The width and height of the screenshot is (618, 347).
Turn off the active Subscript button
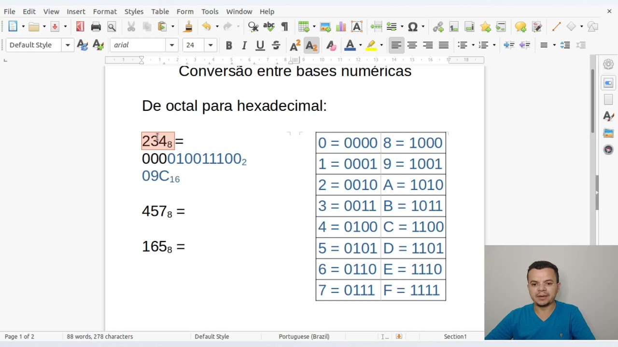click(x=311, y=45)
